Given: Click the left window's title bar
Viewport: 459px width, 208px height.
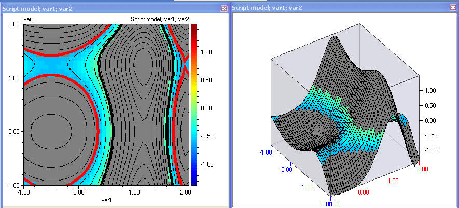Looking at the screenshot, I should 104,8.
